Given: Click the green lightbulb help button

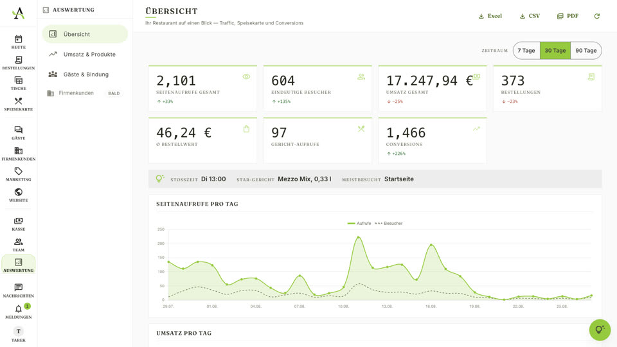Looking at the screenshot, I should pyautogui.click(x=600, y=330).
